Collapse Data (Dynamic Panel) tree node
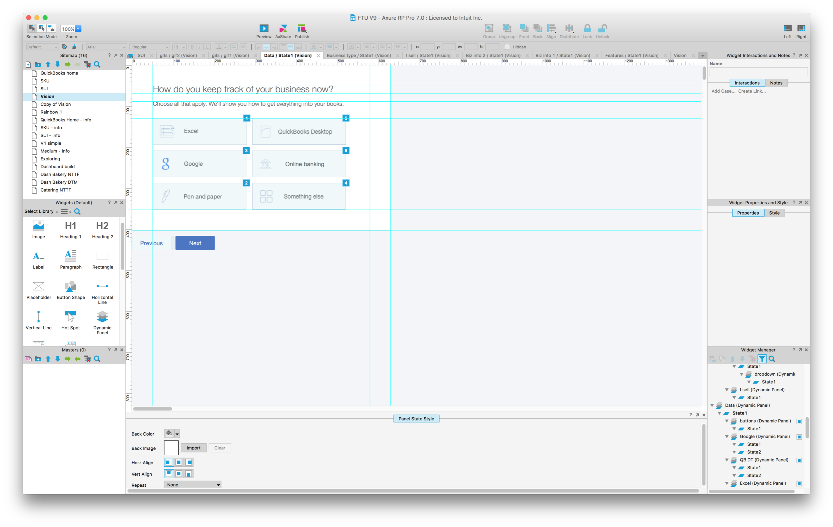 click(712, 406)
